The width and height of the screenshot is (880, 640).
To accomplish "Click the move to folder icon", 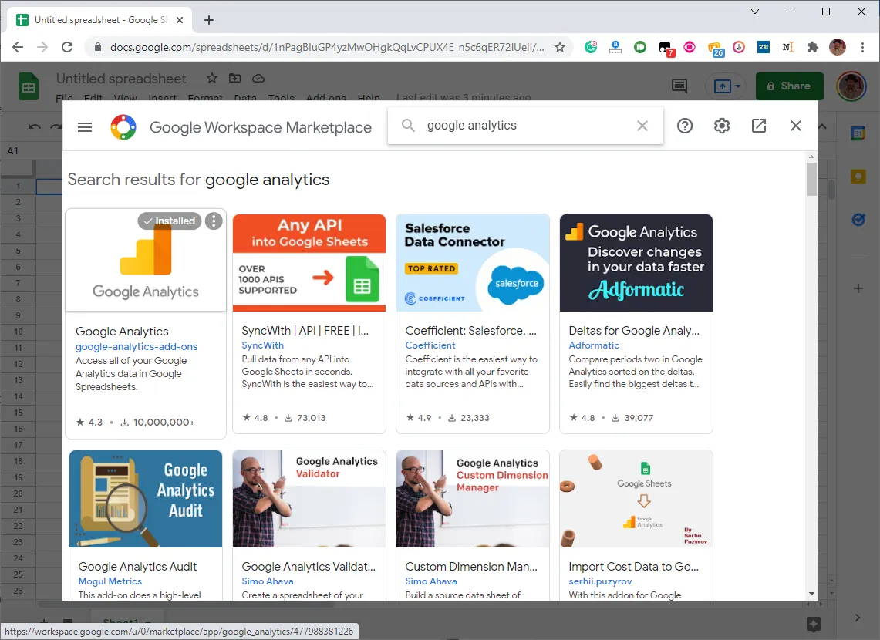I will click(234, 78).
